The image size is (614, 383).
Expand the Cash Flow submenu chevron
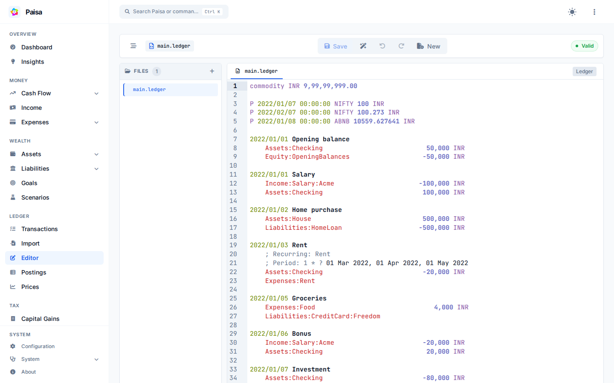[x=97, y=94]
